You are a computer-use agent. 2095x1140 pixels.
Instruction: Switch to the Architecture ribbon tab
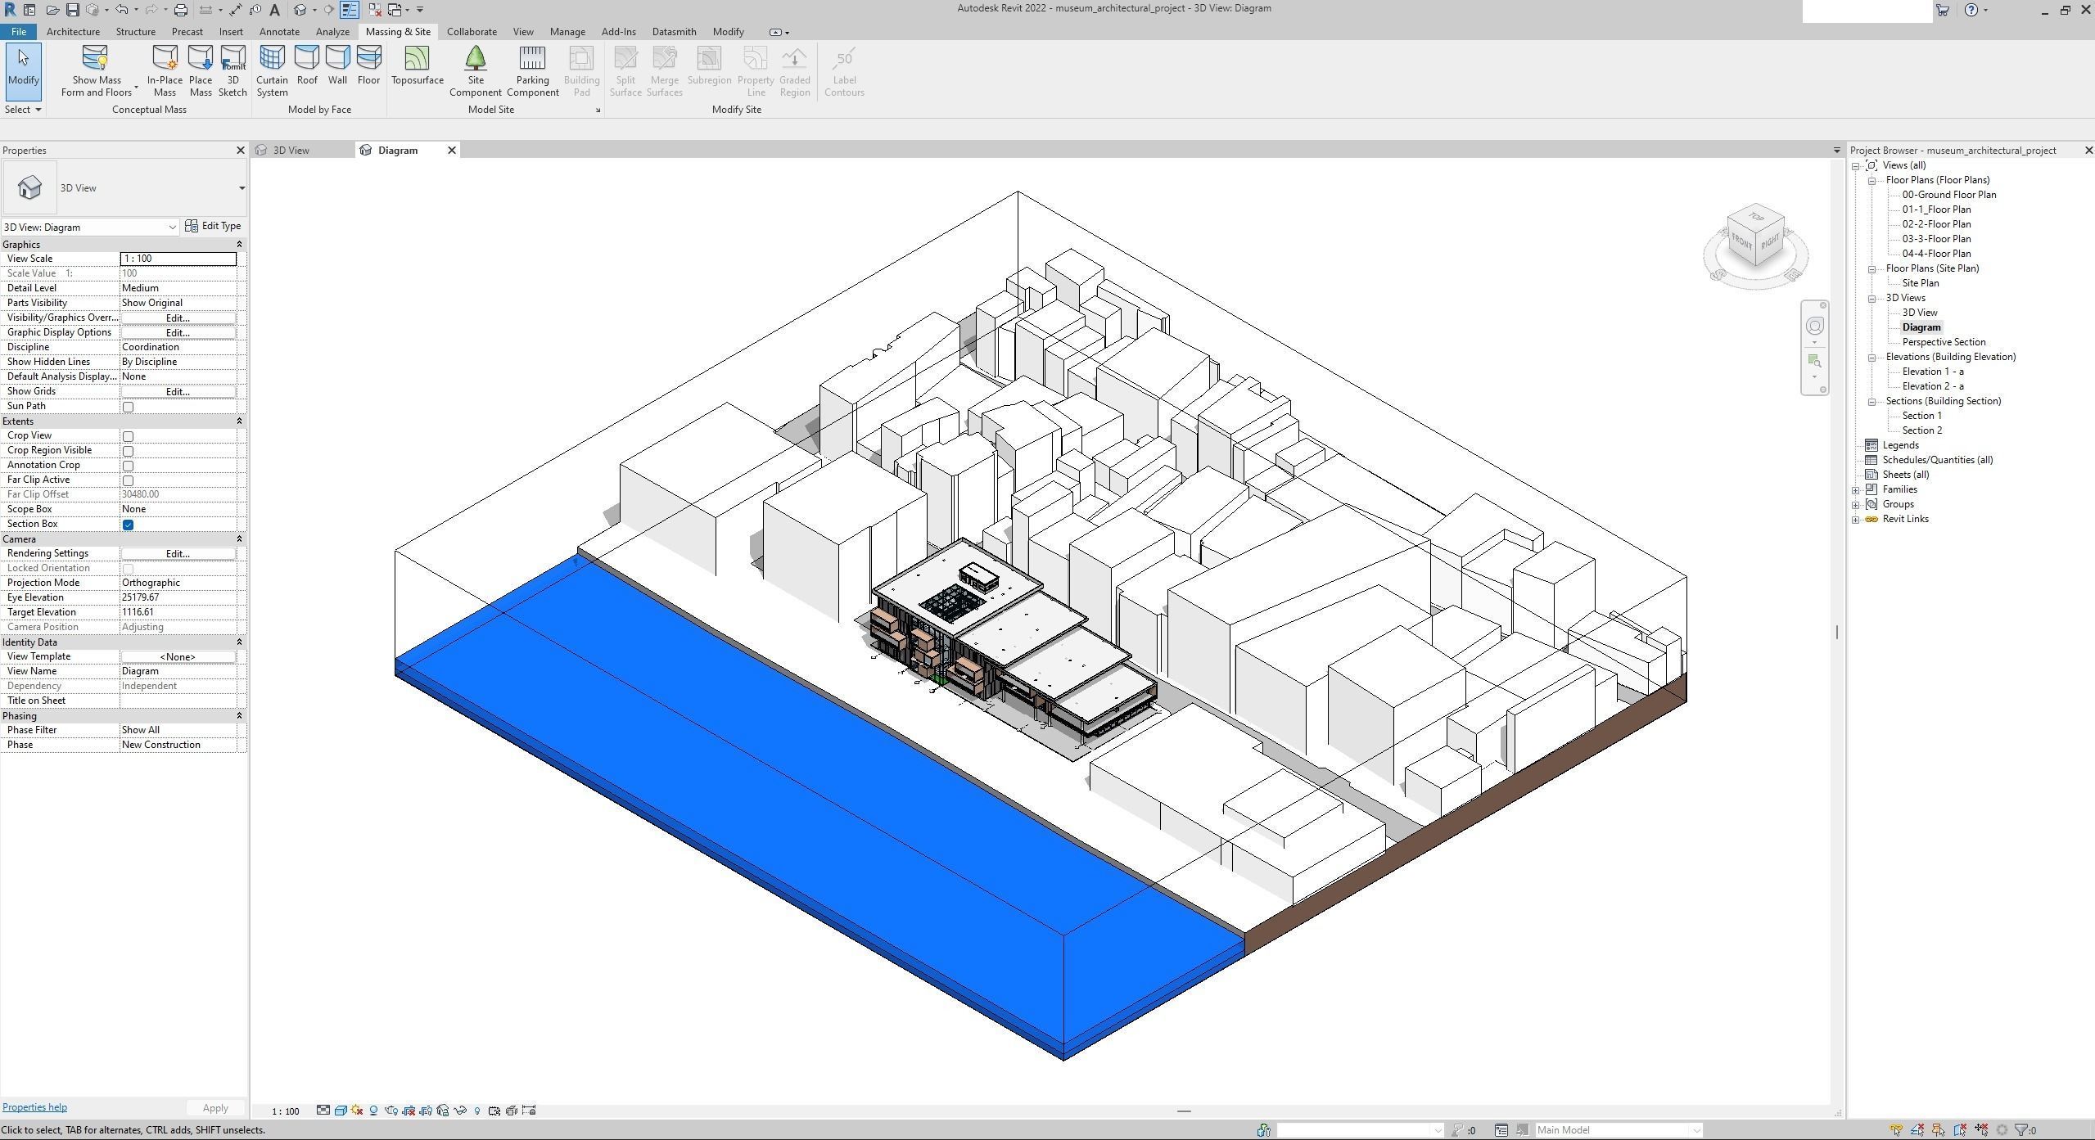[x=73, y=31]
